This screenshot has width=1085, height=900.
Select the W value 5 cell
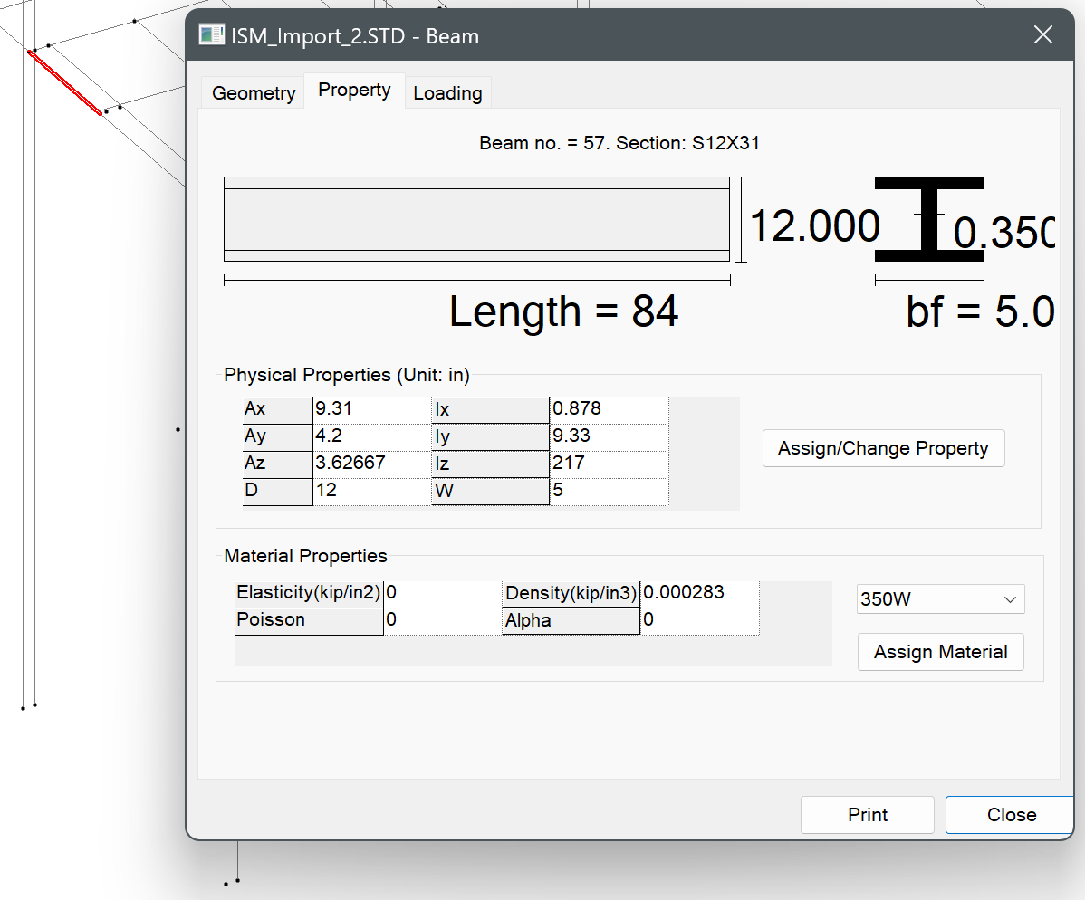[x=609, y=491]
